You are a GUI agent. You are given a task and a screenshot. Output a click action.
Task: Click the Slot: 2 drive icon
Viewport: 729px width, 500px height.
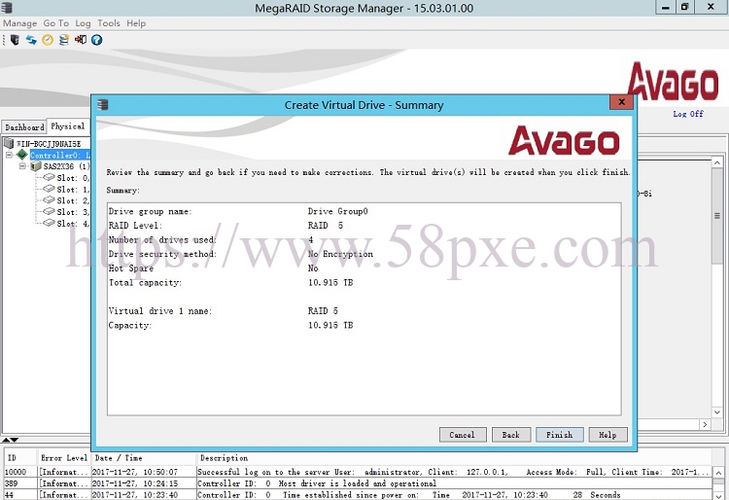(x=49, y=200)
